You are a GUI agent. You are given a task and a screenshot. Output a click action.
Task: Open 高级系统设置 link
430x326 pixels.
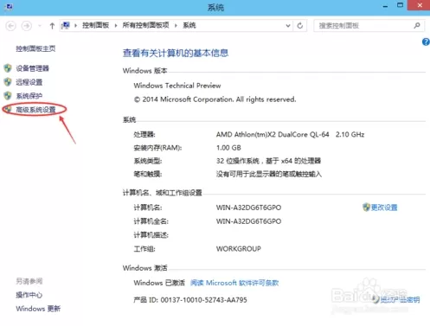[35, 110]
